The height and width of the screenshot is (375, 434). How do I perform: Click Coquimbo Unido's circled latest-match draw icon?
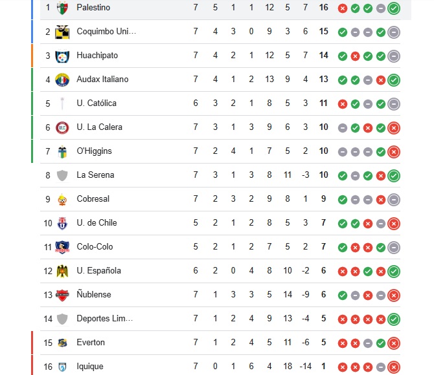click(x=394, y=32)
